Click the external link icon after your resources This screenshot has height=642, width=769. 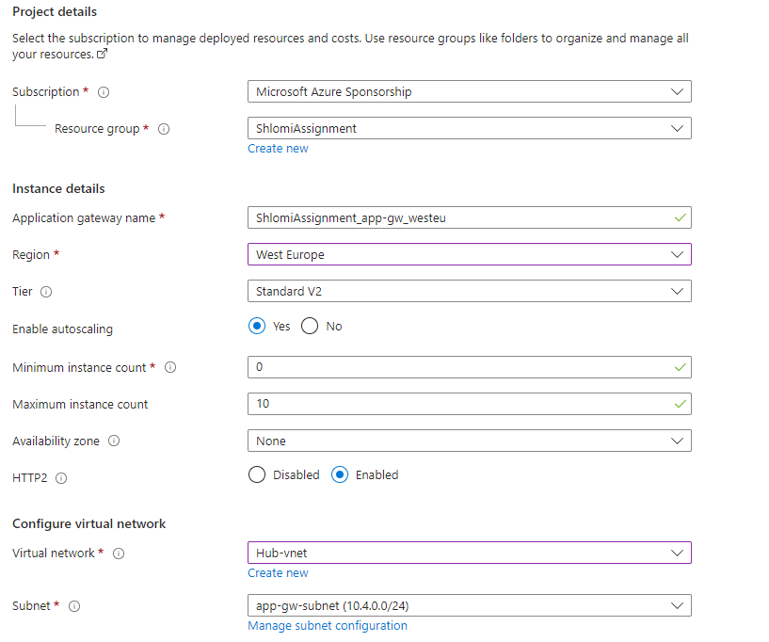click(x=101, y=54)
